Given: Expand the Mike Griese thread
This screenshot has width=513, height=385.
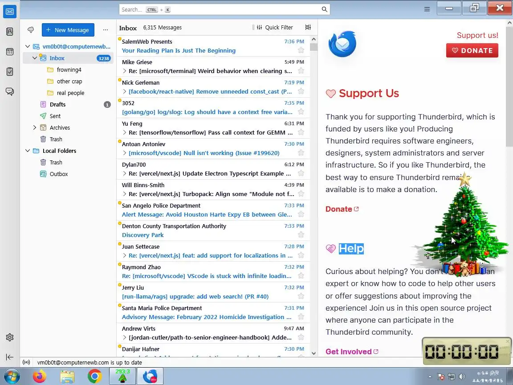Looking at the screenshot, I should point(124,71).
